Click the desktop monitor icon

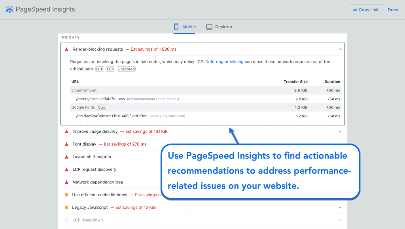[x=209, y=27]
